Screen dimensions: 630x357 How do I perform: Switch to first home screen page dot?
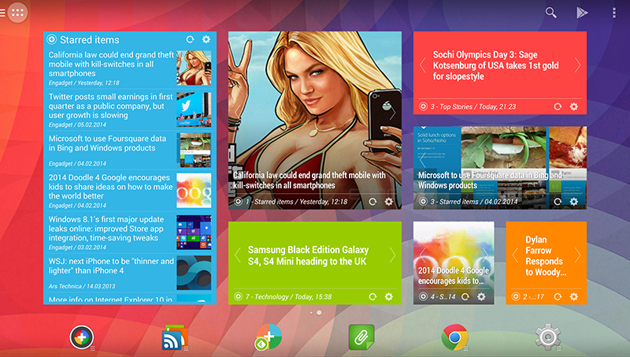pyautogui.click(x=311, y=313)
